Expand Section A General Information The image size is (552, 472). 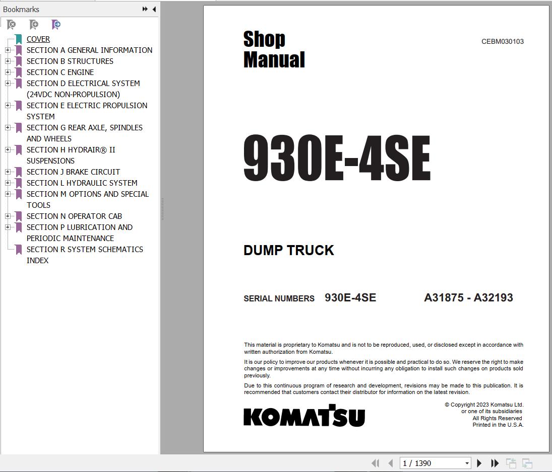(8, 50)
